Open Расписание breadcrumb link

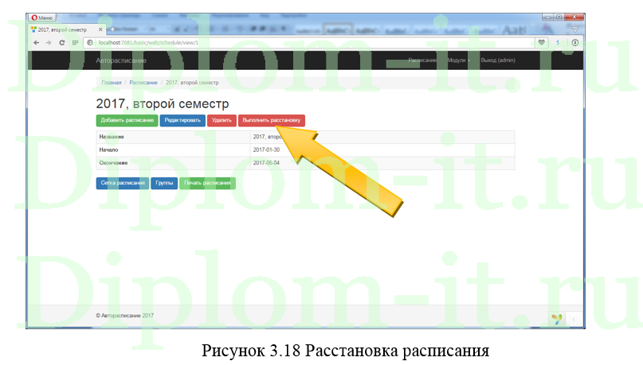point(143,82)
